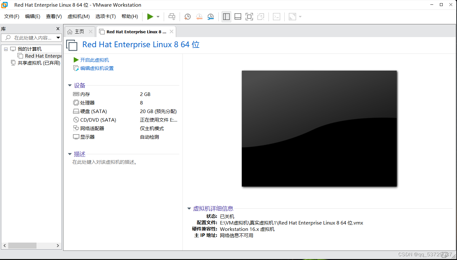The image size is (457, 260).
Task: Click the CD/DVD (SATA) device row
Action: (125, 120)
